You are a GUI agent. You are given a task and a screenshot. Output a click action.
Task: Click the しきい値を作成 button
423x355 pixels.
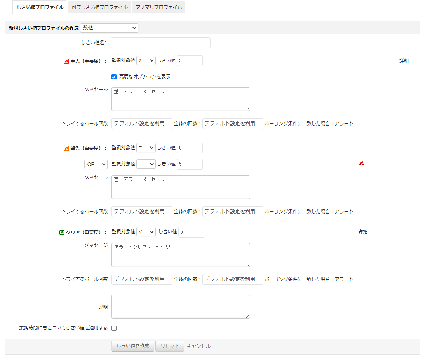point(132,346)
